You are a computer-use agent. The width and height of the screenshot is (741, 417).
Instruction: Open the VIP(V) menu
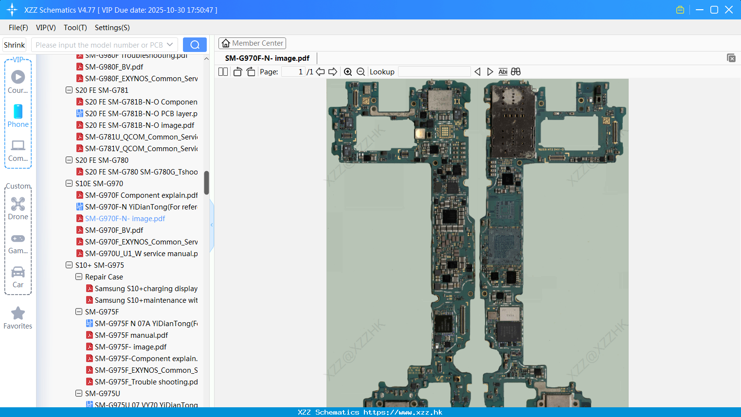[46, 28]
